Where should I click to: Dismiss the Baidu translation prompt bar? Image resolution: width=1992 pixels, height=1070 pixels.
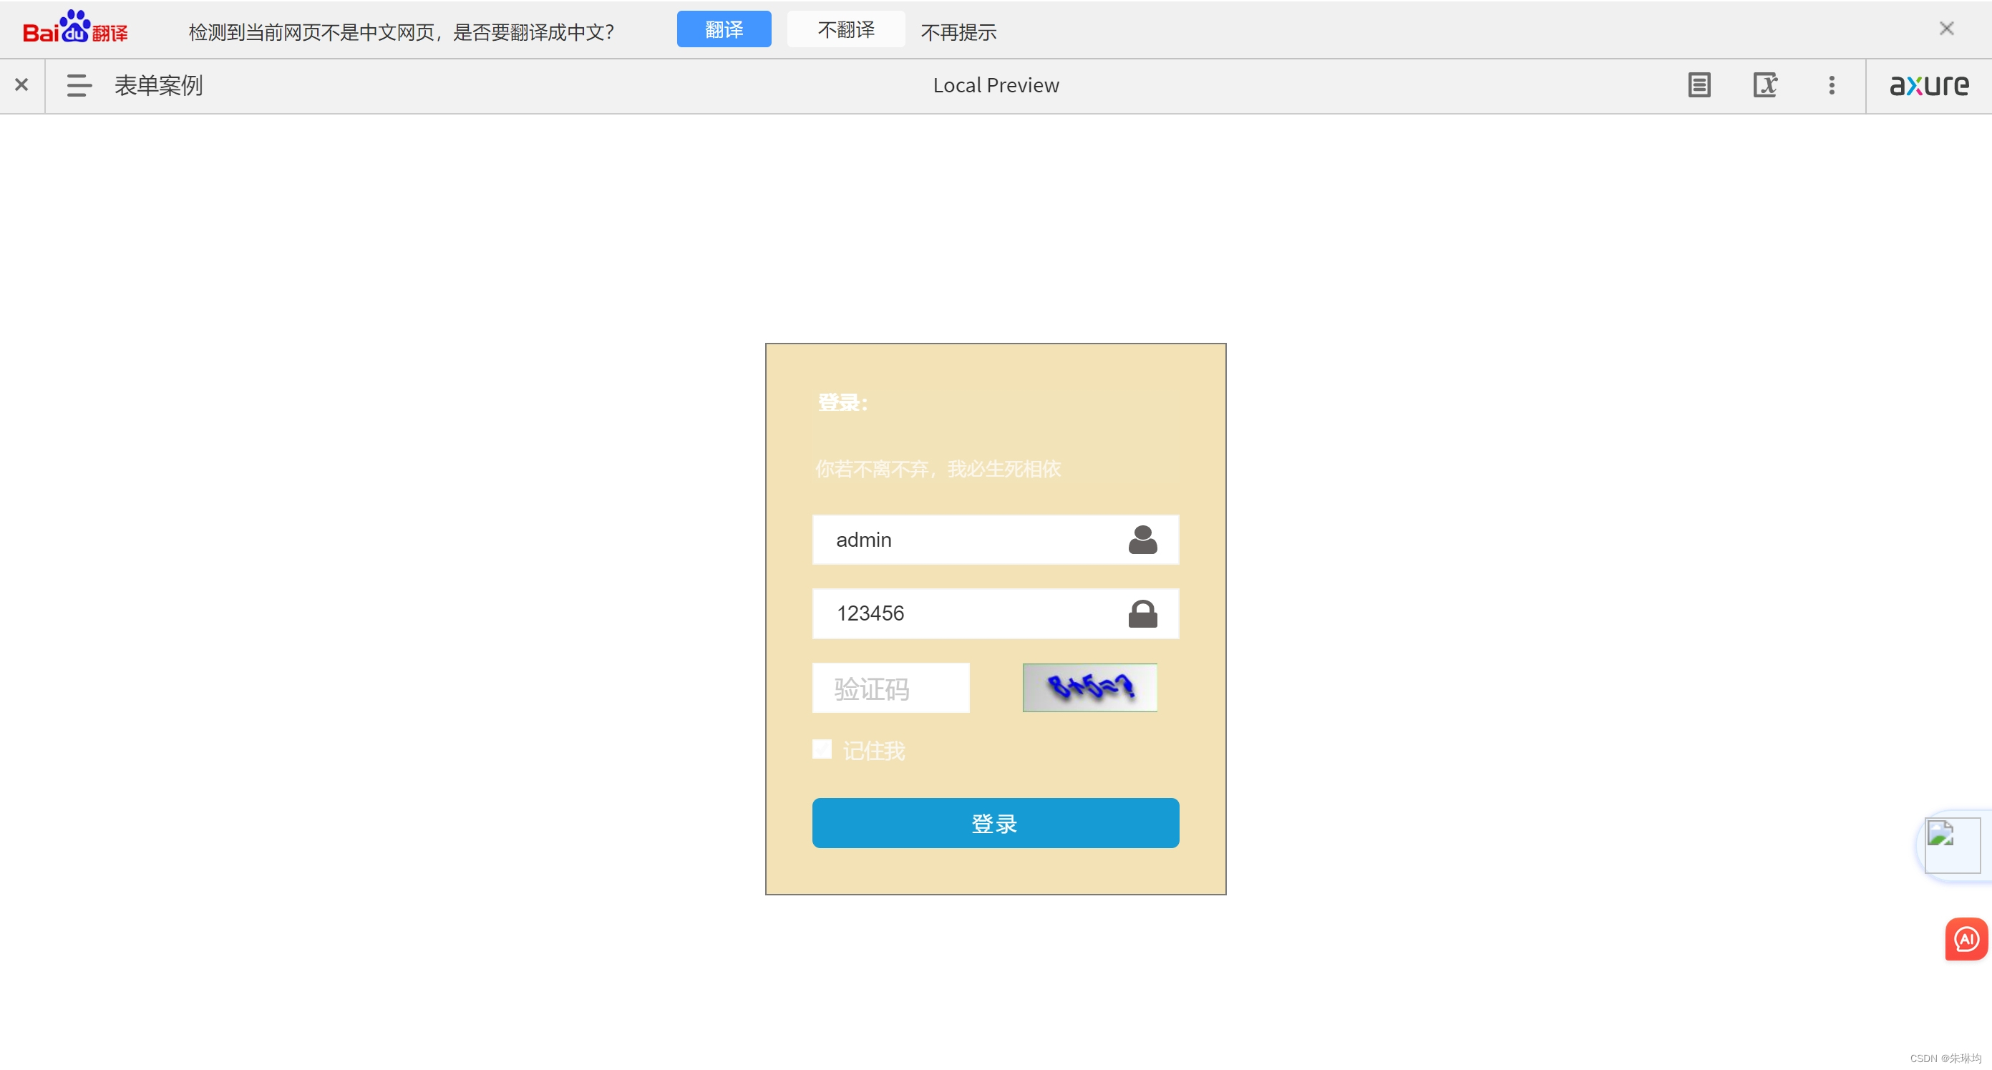(x=1946, y=29)
